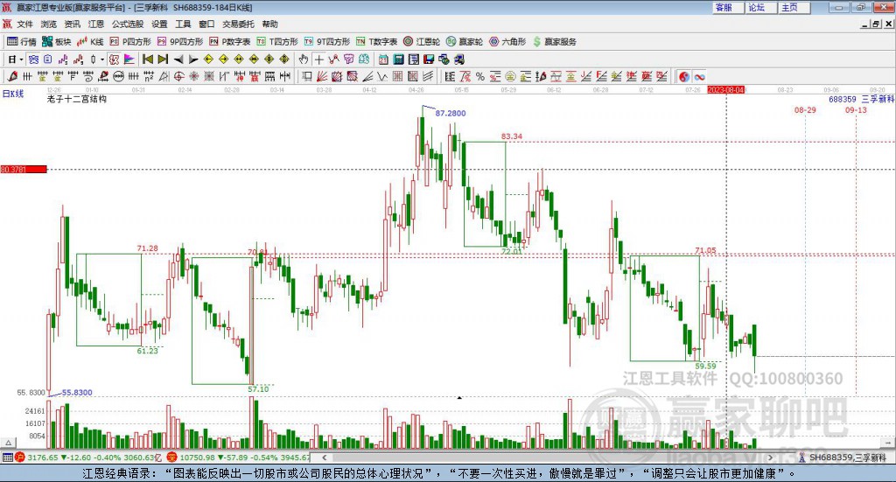
Task: Open the T四方形 time square
Action: (x=277, y=42)
